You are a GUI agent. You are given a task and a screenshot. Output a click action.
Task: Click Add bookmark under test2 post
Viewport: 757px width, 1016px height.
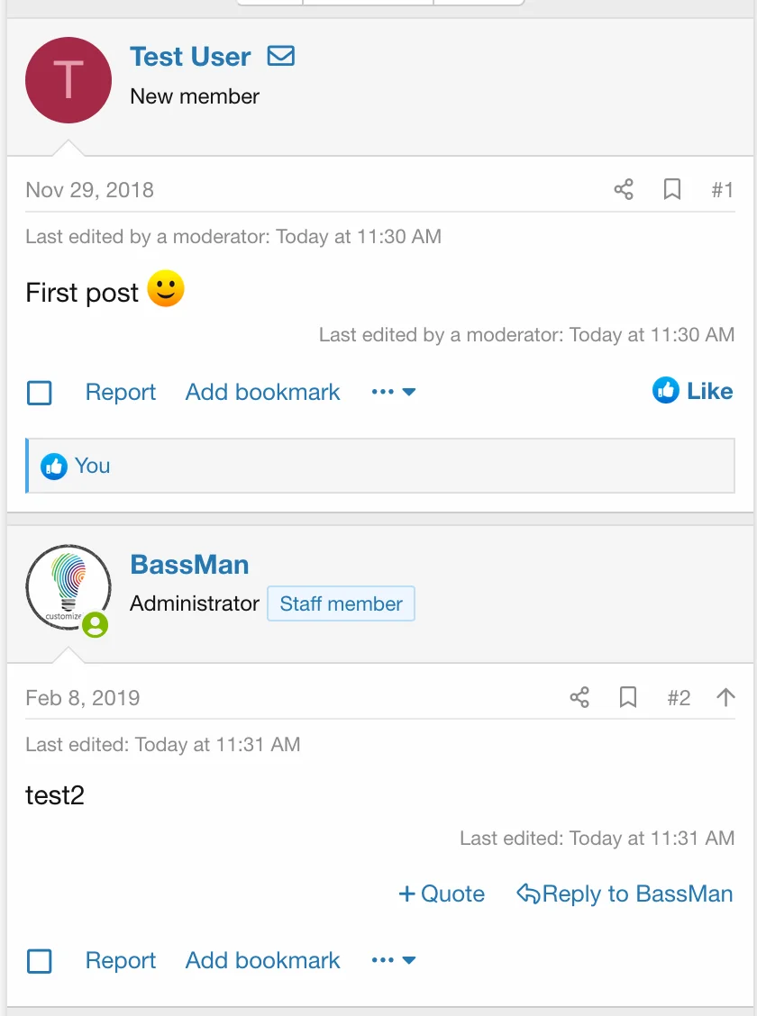(x=262, y=960)
